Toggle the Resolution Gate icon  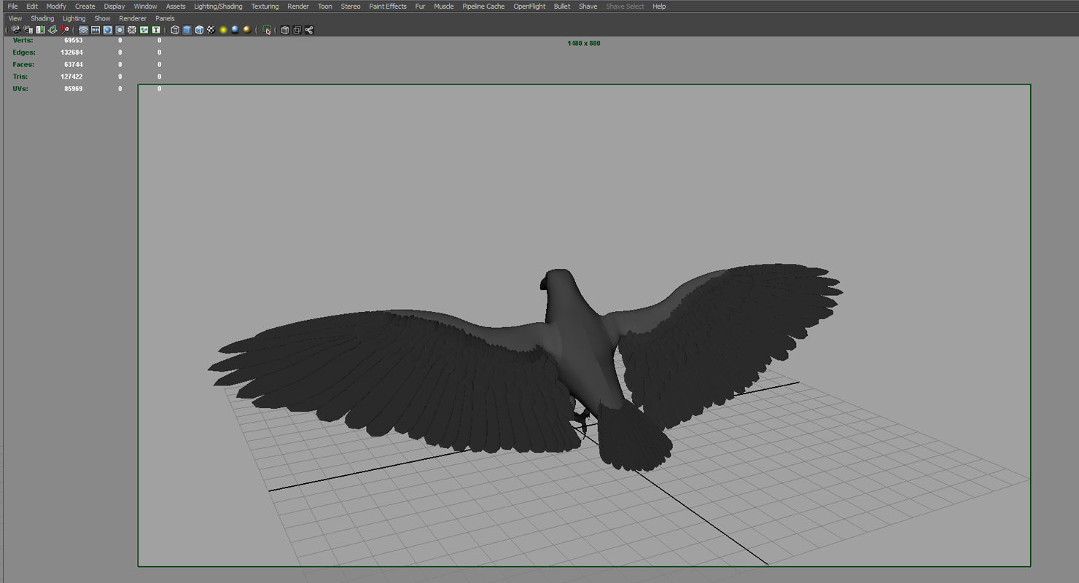tap(107, 30)
